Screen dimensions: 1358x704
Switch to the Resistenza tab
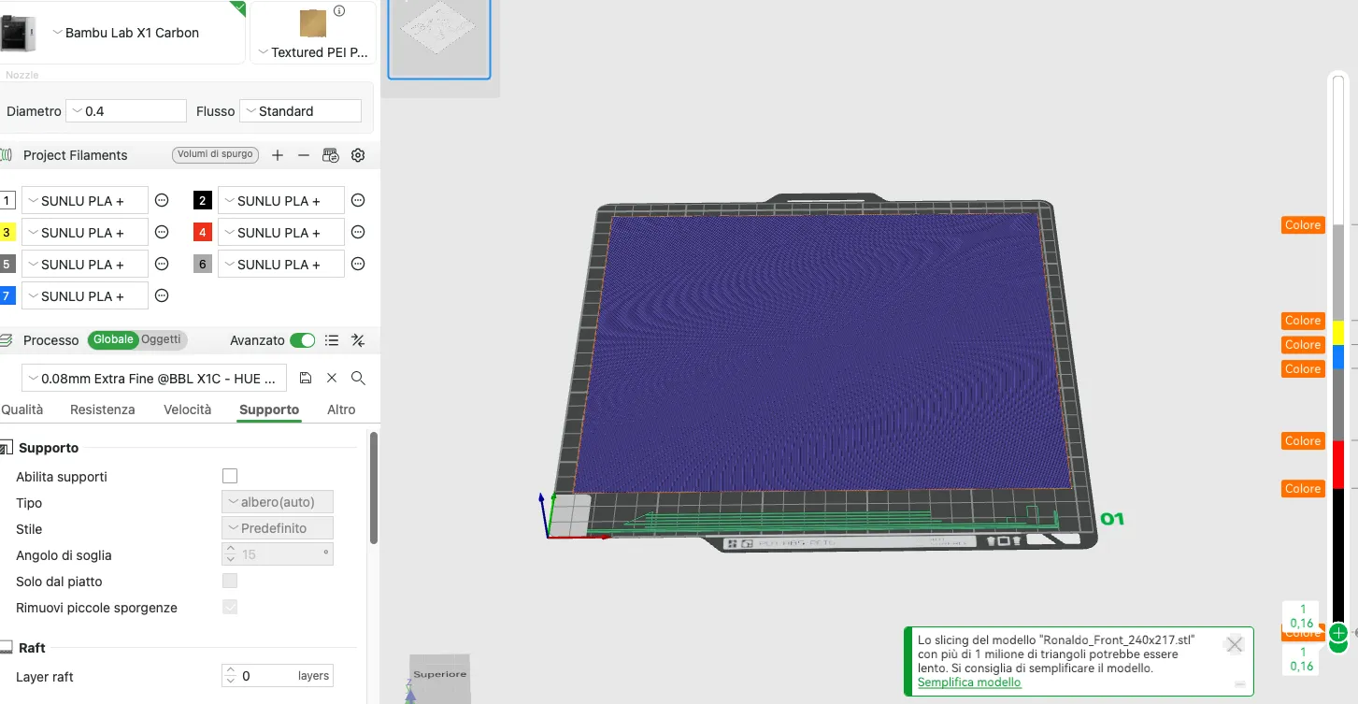[x=103, y=409]
